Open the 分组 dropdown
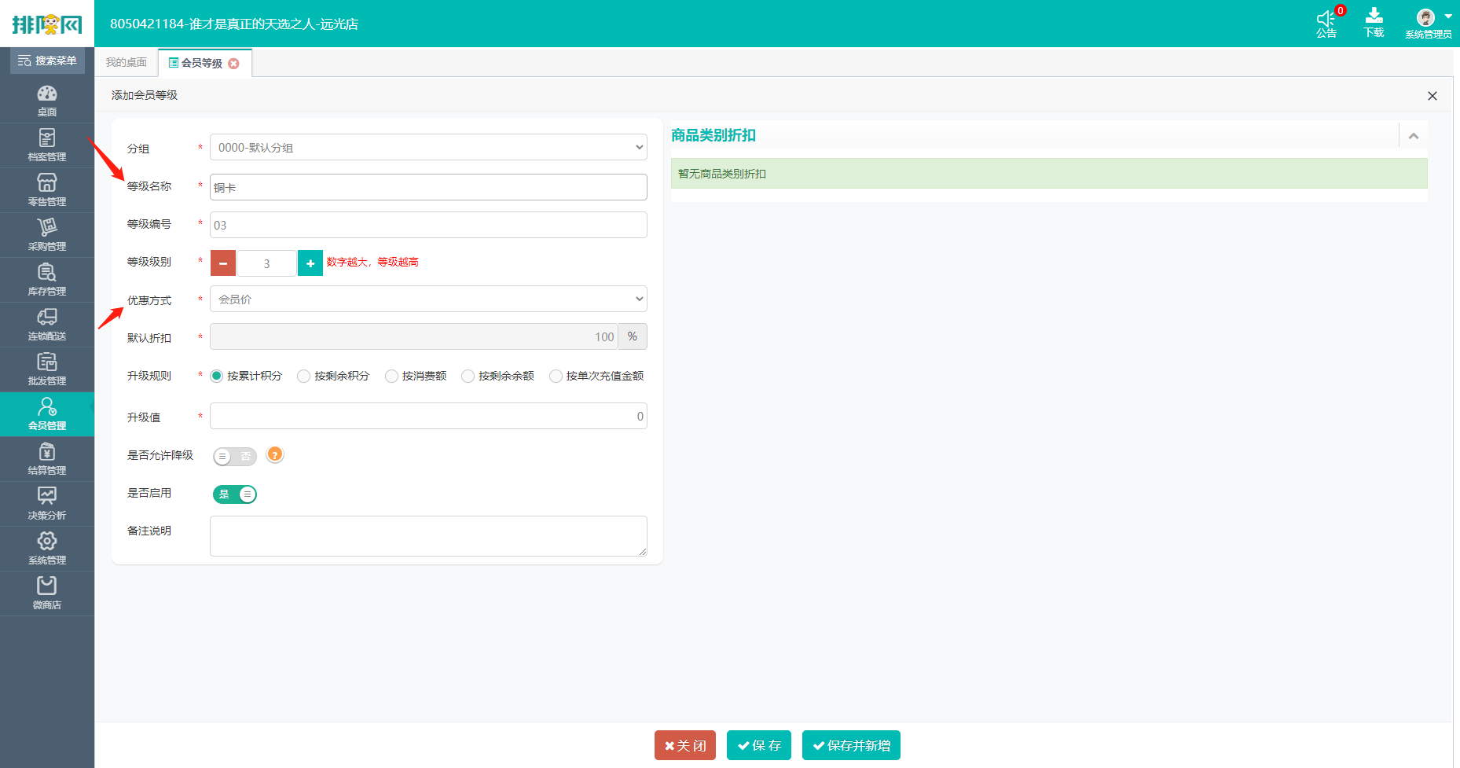 pyautogui.click(x=428, y=147)
